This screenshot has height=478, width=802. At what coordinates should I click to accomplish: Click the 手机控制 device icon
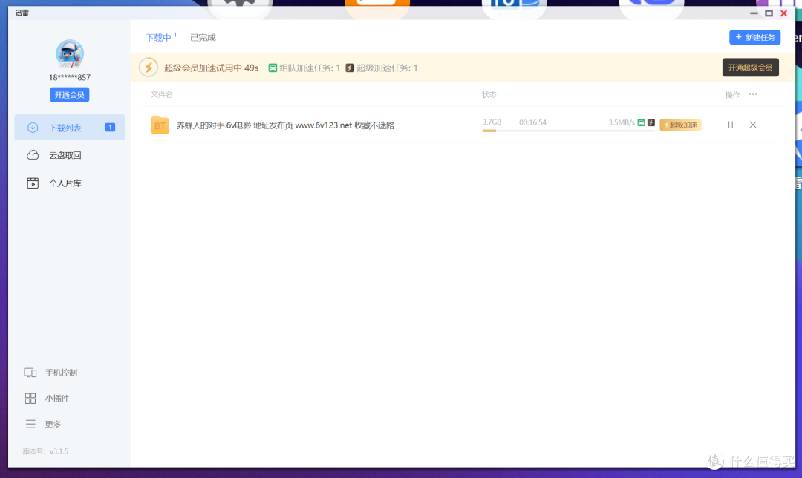[x=30, y=373]
